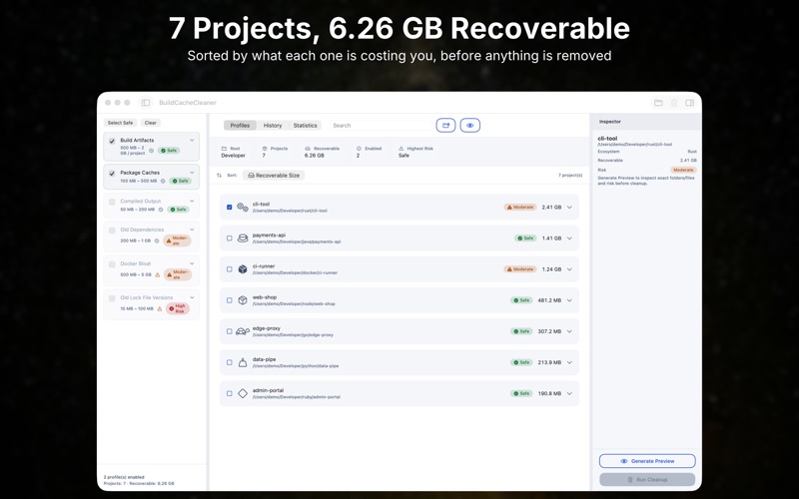Expand the Package Caches profile chevron
Viewport: 799px width, 499px height.
coord(192,173)
